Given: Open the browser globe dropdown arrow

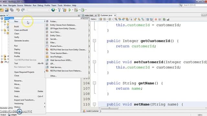Looking at the screenshot, I should click(56, 10).
